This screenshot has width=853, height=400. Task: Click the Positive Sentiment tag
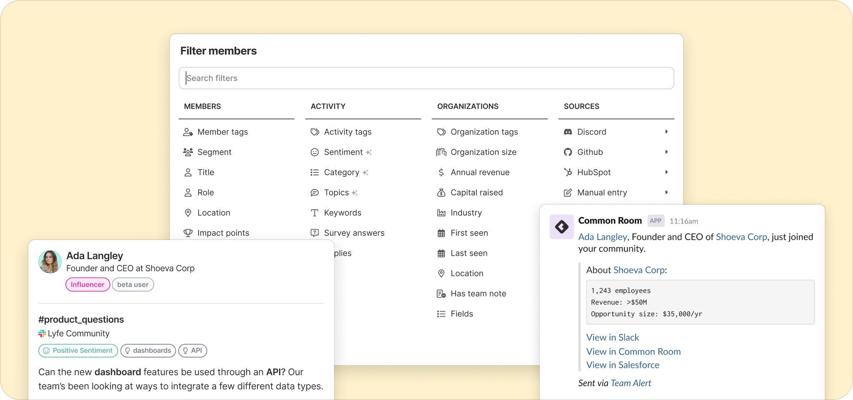coord(78,351)
